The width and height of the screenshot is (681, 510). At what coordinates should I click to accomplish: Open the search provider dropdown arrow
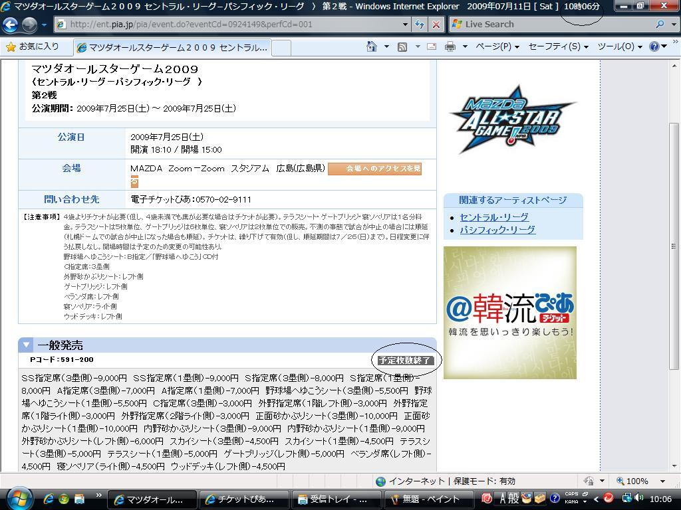pos(674,25)
